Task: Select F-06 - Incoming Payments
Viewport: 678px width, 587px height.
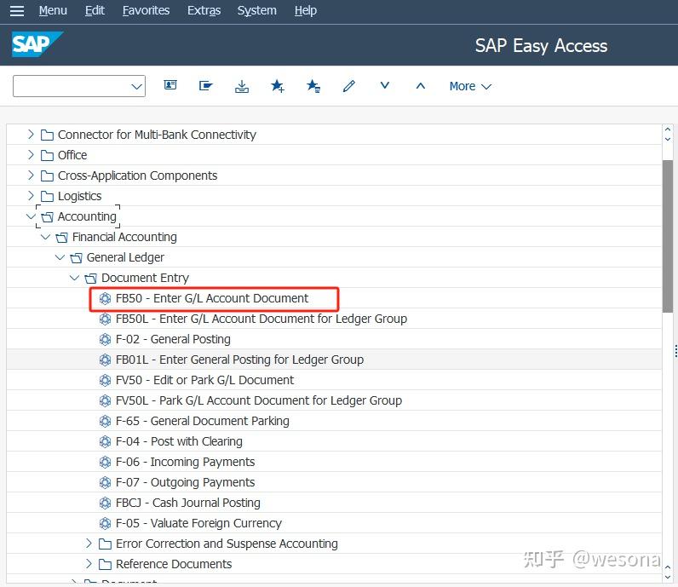Action: click(185, 463)
